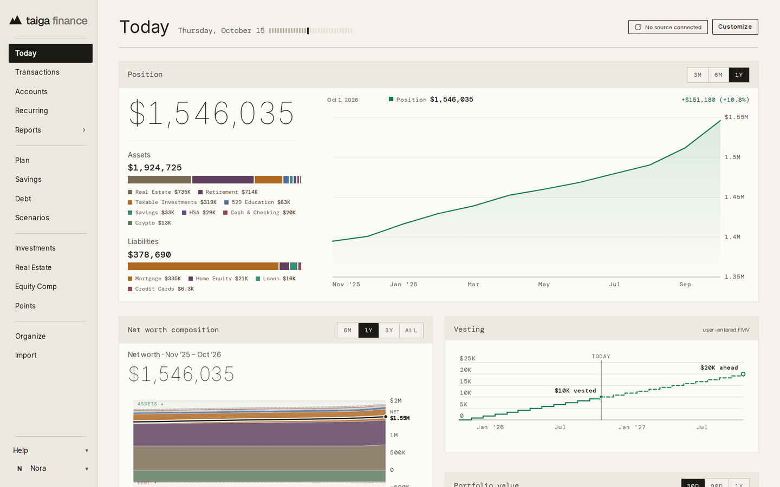Click the vesting endpoint circle marker
780x487 pixels.
(743, 374)
